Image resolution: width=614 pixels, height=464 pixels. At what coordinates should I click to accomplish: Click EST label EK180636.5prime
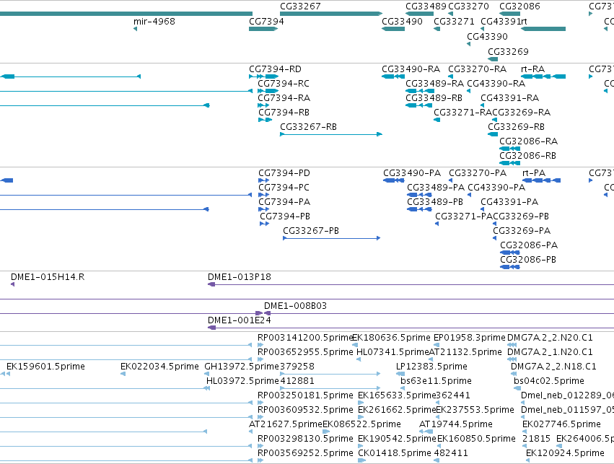(x=392, y=338)
